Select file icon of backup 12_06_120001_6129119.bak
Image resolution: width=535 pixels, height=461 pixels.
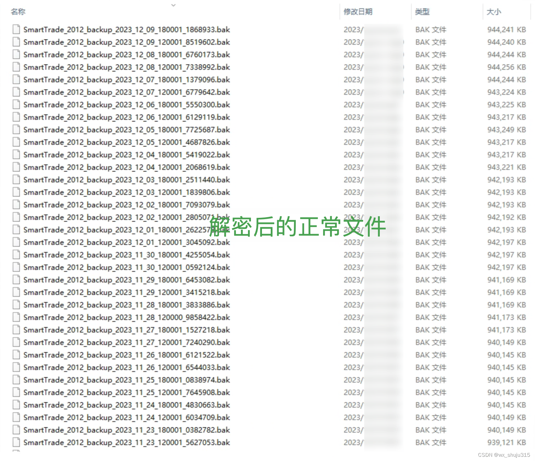coord(16,117)
